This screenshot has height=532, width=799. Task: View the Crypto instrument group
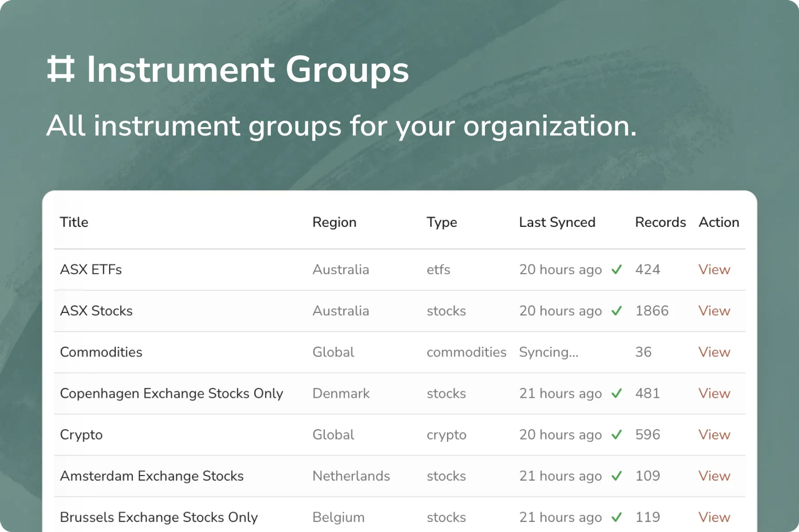[x=714, y=435]
